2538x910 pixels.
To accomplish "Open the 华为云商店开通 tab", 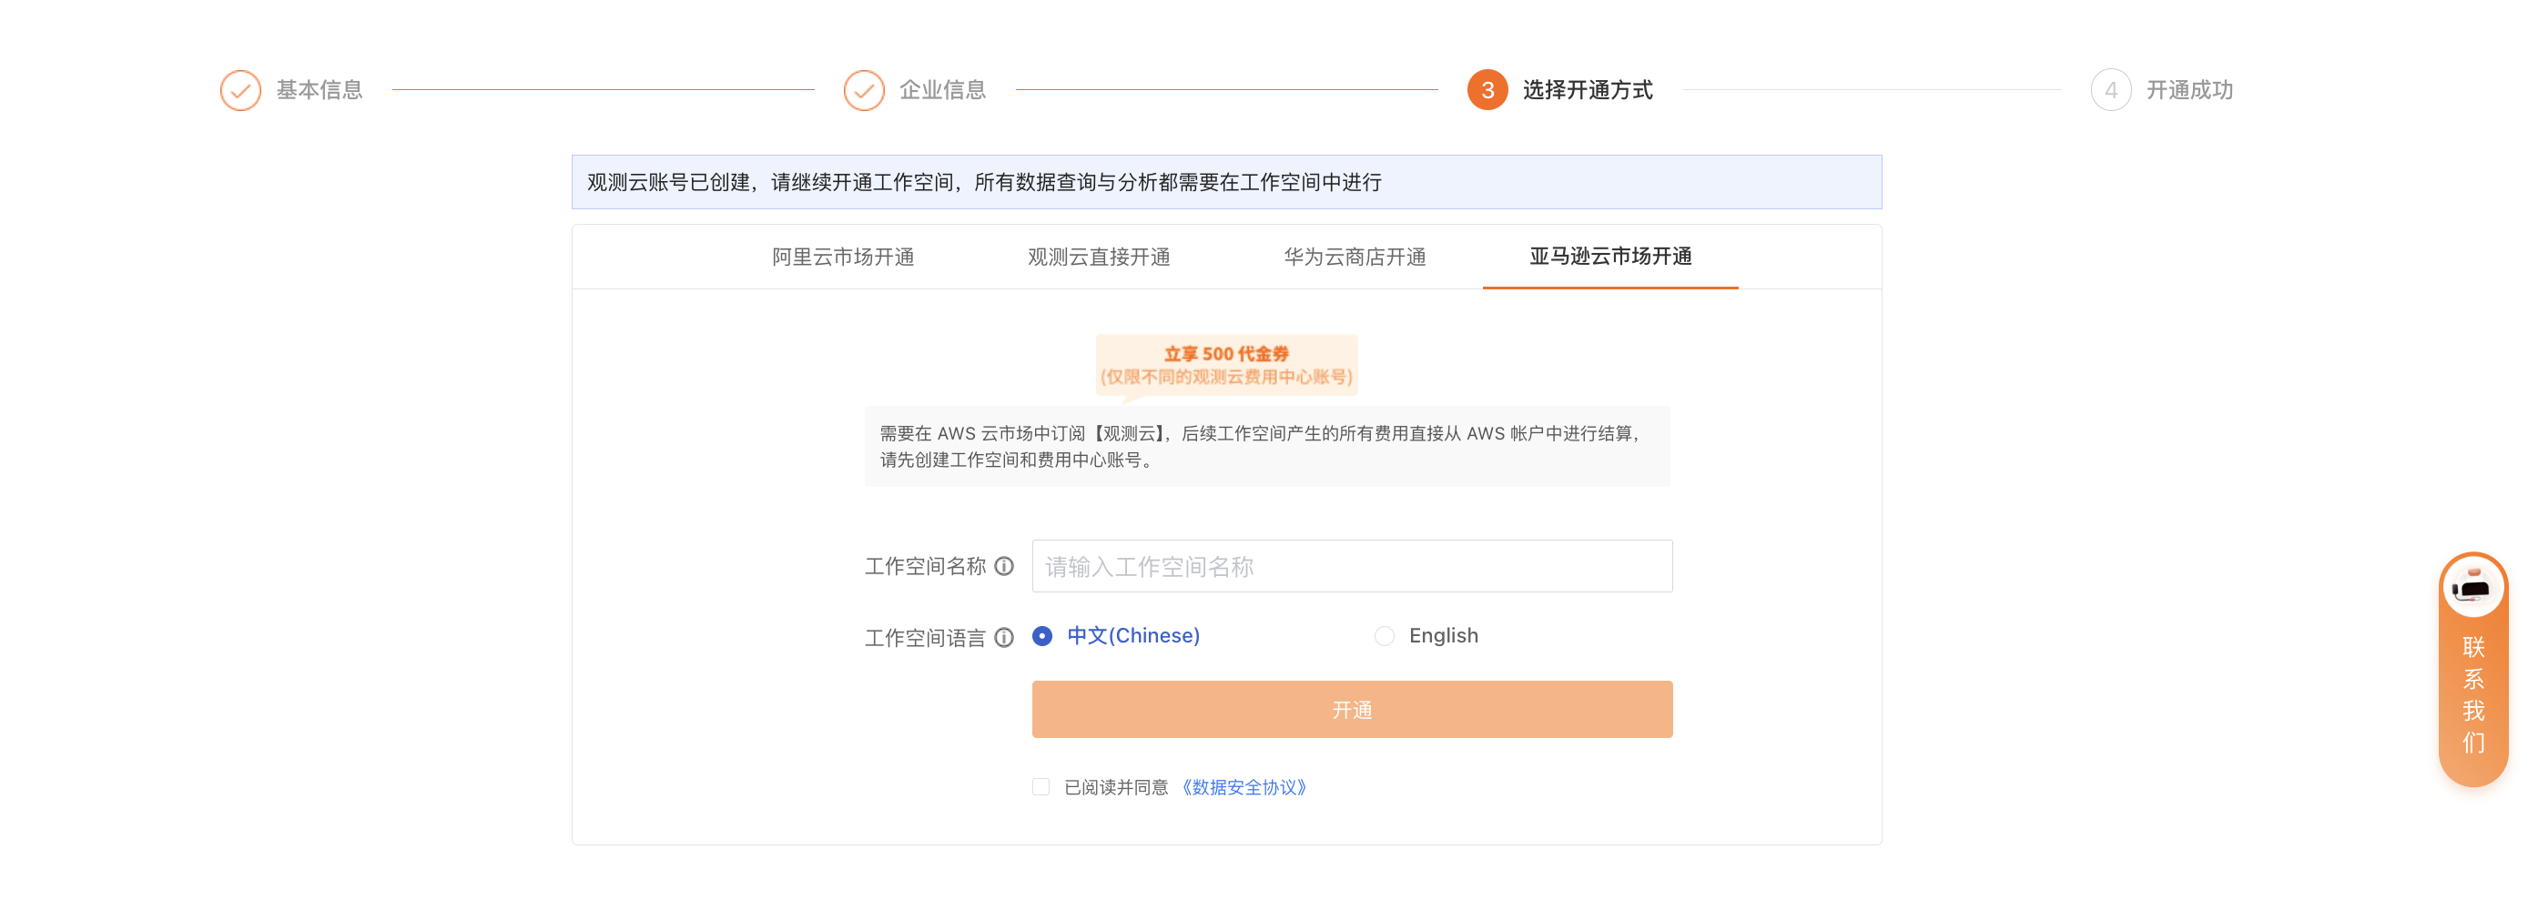I will click(x=1355, y=257).
